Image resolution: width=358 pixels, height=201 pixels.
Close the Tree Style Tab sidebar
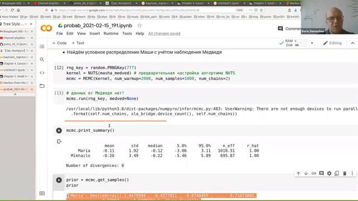31,24
